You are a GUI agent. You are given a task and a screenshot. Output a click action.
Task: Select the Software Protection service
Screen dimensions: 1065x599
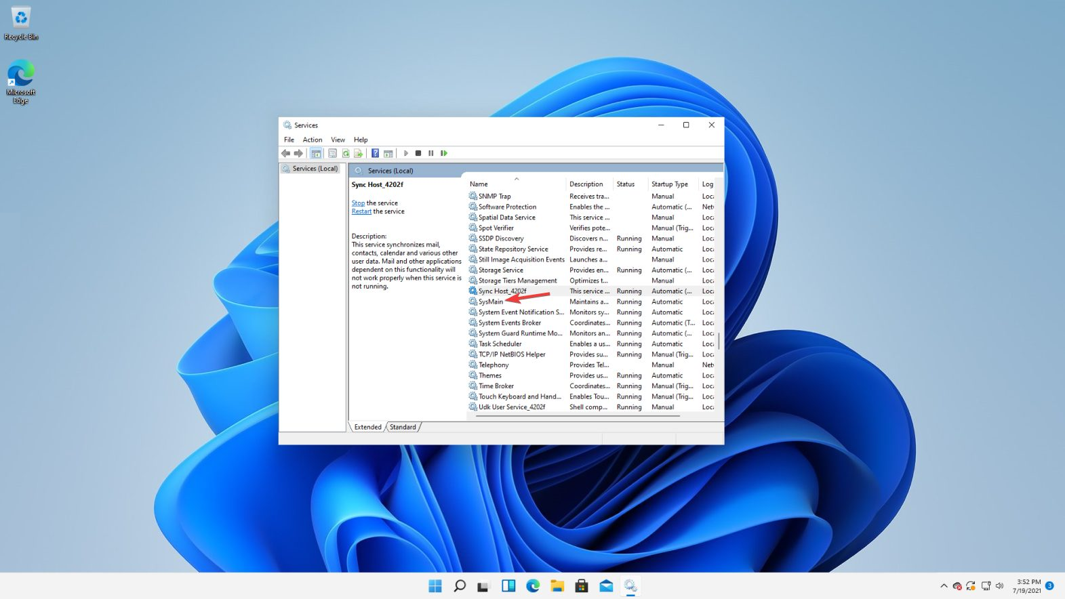[590, 207]
